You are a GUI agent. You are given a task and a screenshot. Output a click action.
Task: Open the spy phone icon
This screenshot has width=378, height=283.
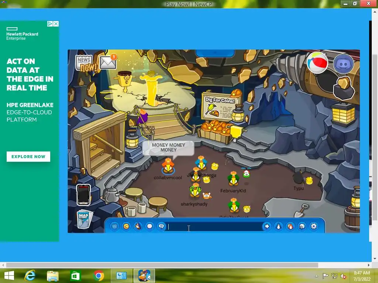[83, 195]
